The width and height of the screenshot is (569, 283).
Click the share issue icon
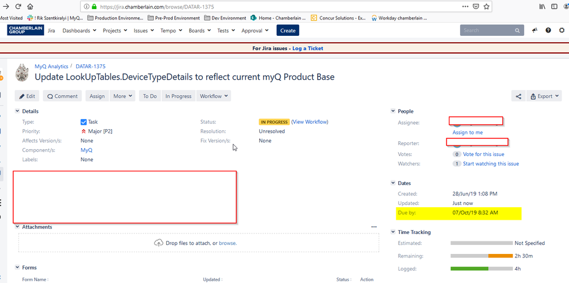click(518, 96)
